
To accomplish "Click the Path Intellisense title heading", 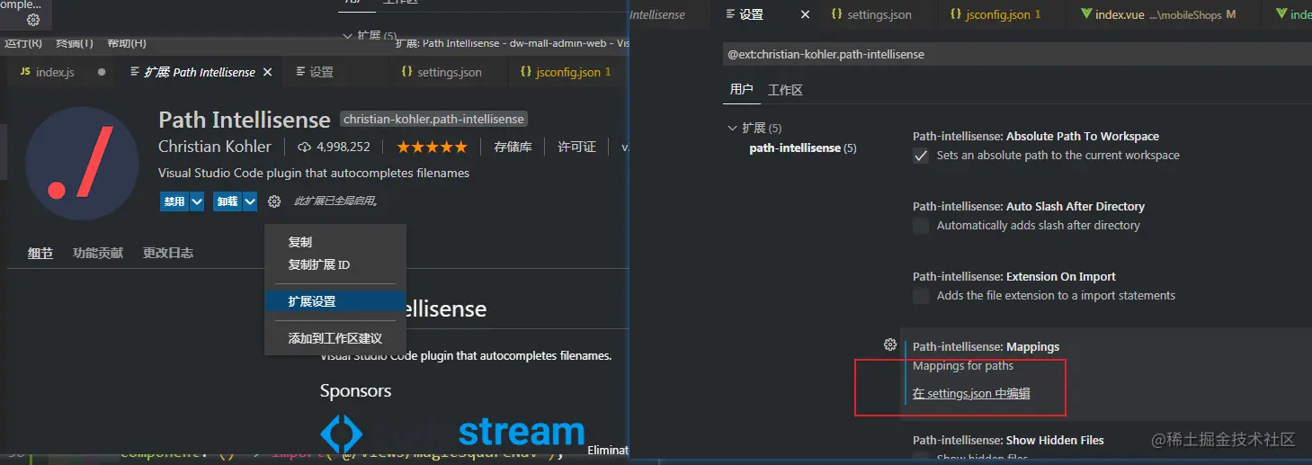I will pos(245,120).
